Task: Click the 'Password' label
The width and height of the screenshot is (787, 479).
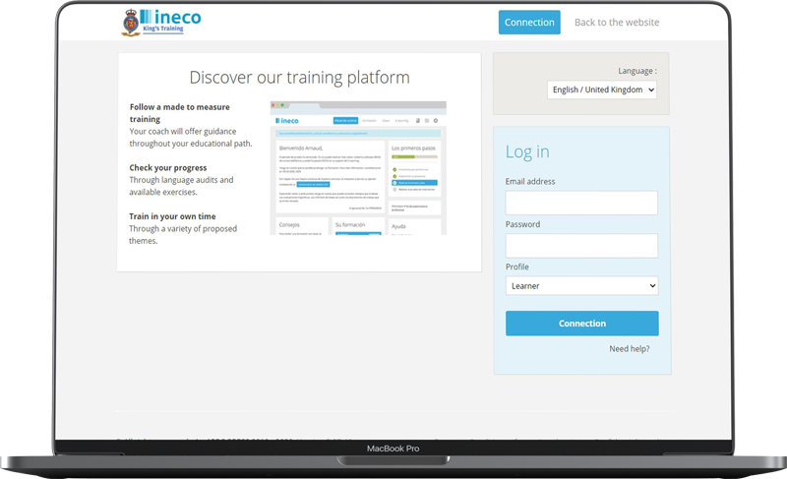Action: 522,224
